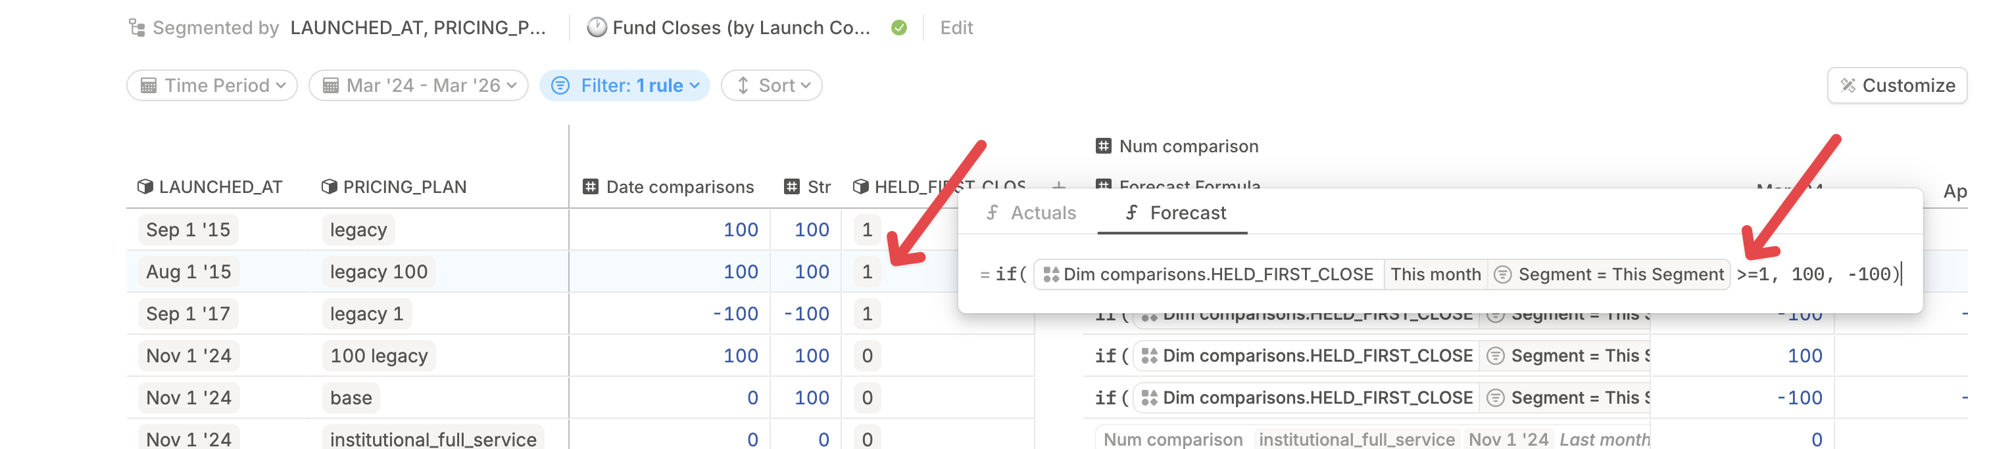Click the green check status icon
This screenshot has width=1989, height=449.
(898, 28)
